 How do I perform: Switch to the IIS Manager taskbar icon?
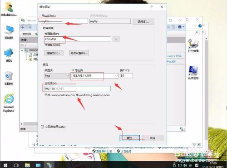click(49, 165)
